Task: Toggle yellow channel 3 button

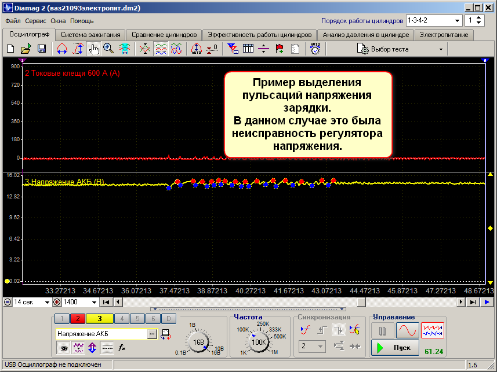Action: [x=100, y=319]
